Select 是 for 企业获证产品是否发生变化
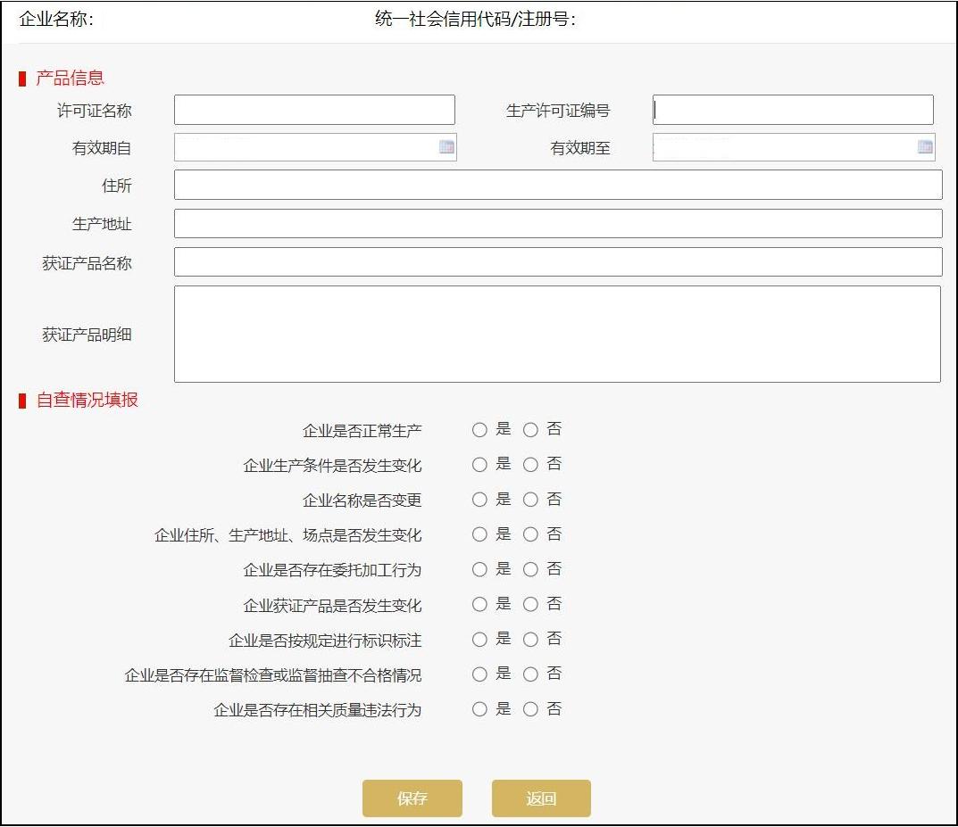The image size is (958, 827). (479, 604)
